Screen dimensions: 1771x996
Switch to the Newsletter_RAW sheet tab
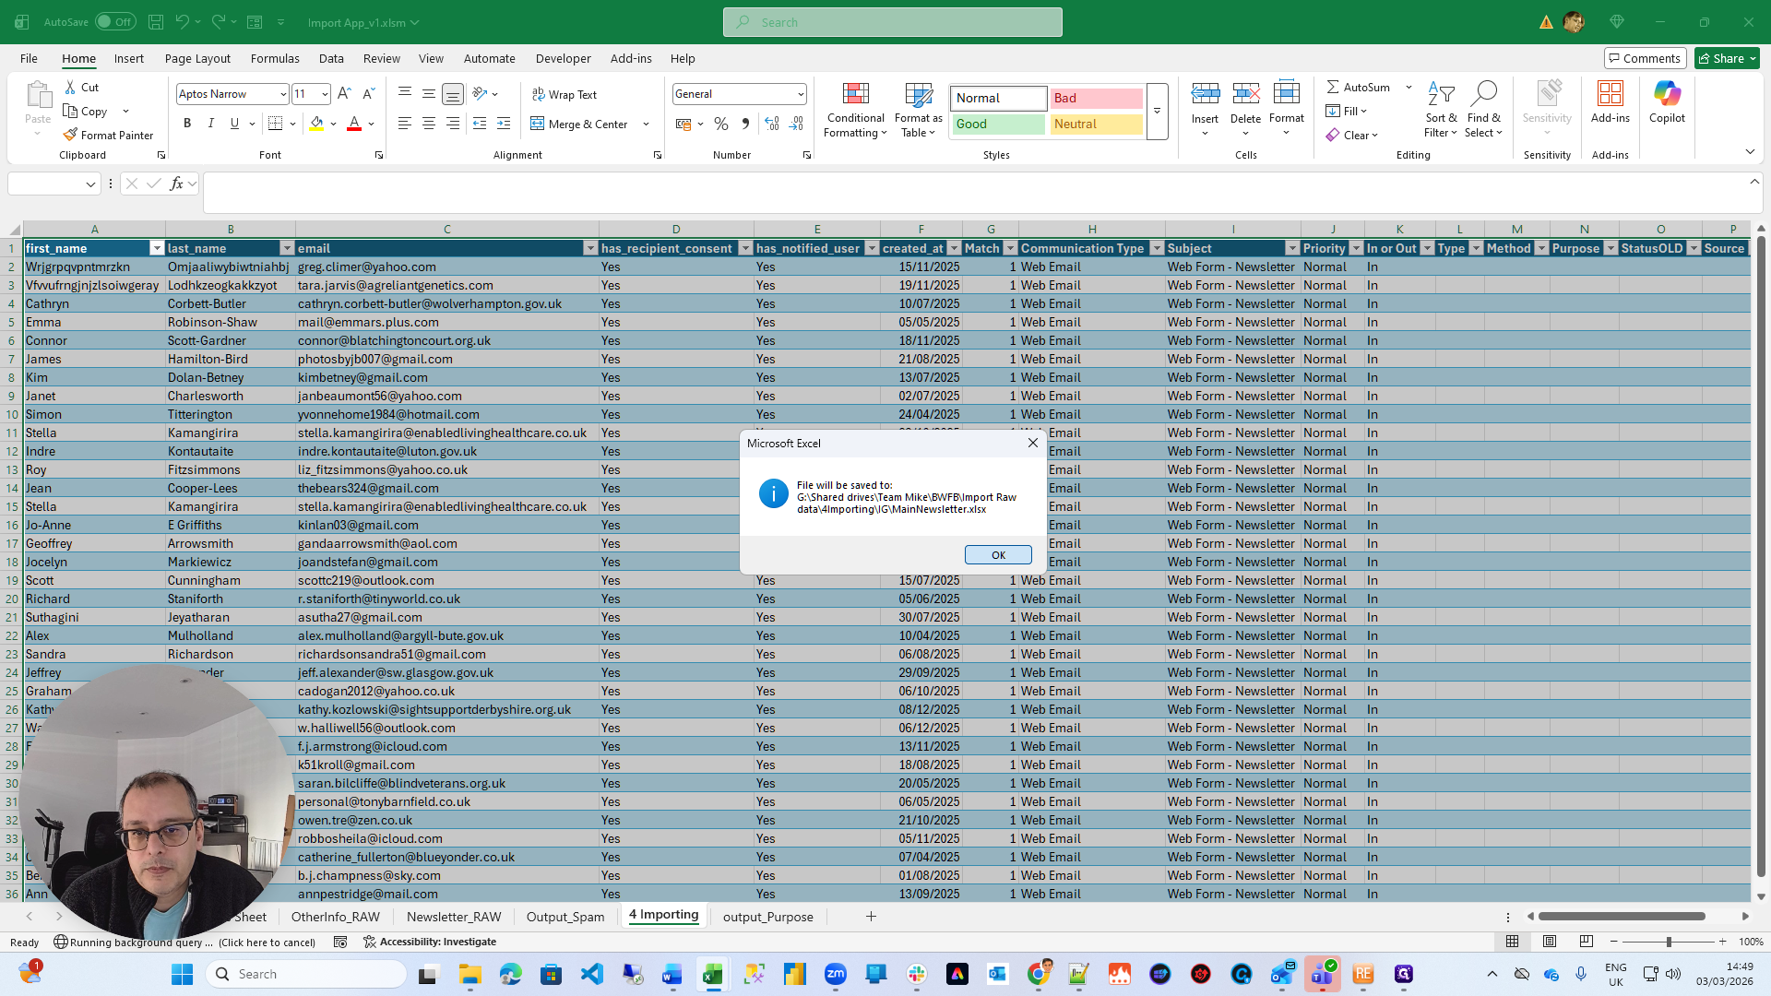[454, 917]
